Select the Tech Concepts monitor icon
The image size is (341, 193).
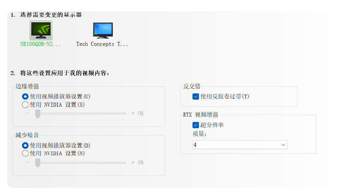[103, 30]
